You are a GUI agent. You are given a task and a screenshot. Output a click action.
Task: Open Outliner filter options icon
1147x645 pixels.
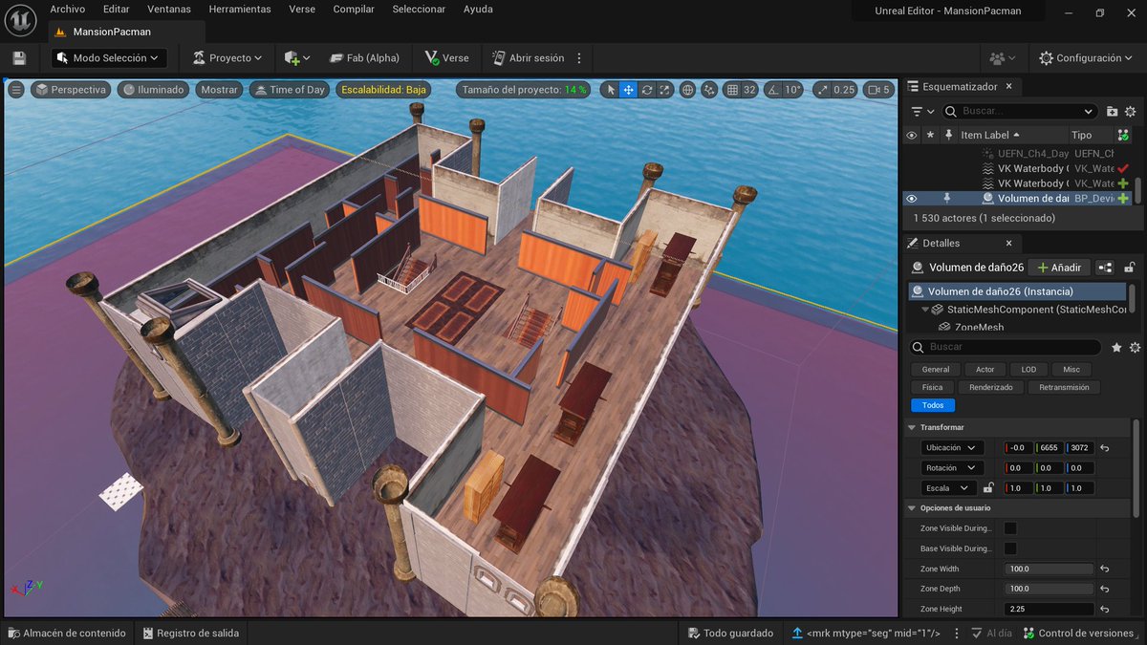(x=922, y=112)
